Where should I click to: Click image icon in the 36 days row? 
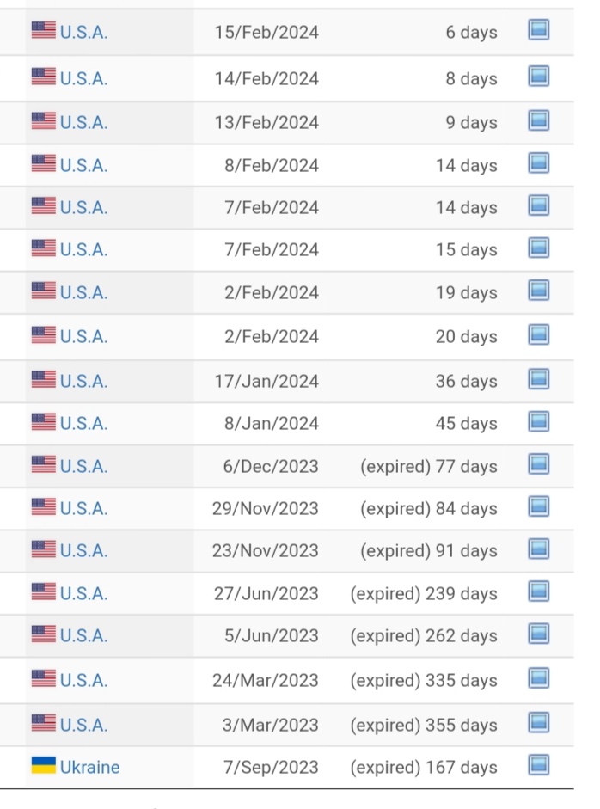click(539, 379)
